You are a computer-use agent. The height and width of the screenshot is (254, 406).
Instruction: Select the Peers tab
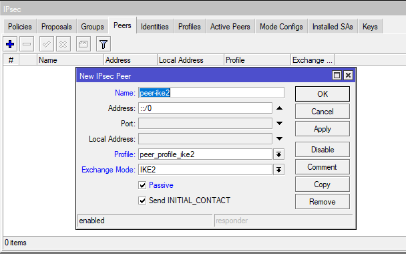coord(122,25)
